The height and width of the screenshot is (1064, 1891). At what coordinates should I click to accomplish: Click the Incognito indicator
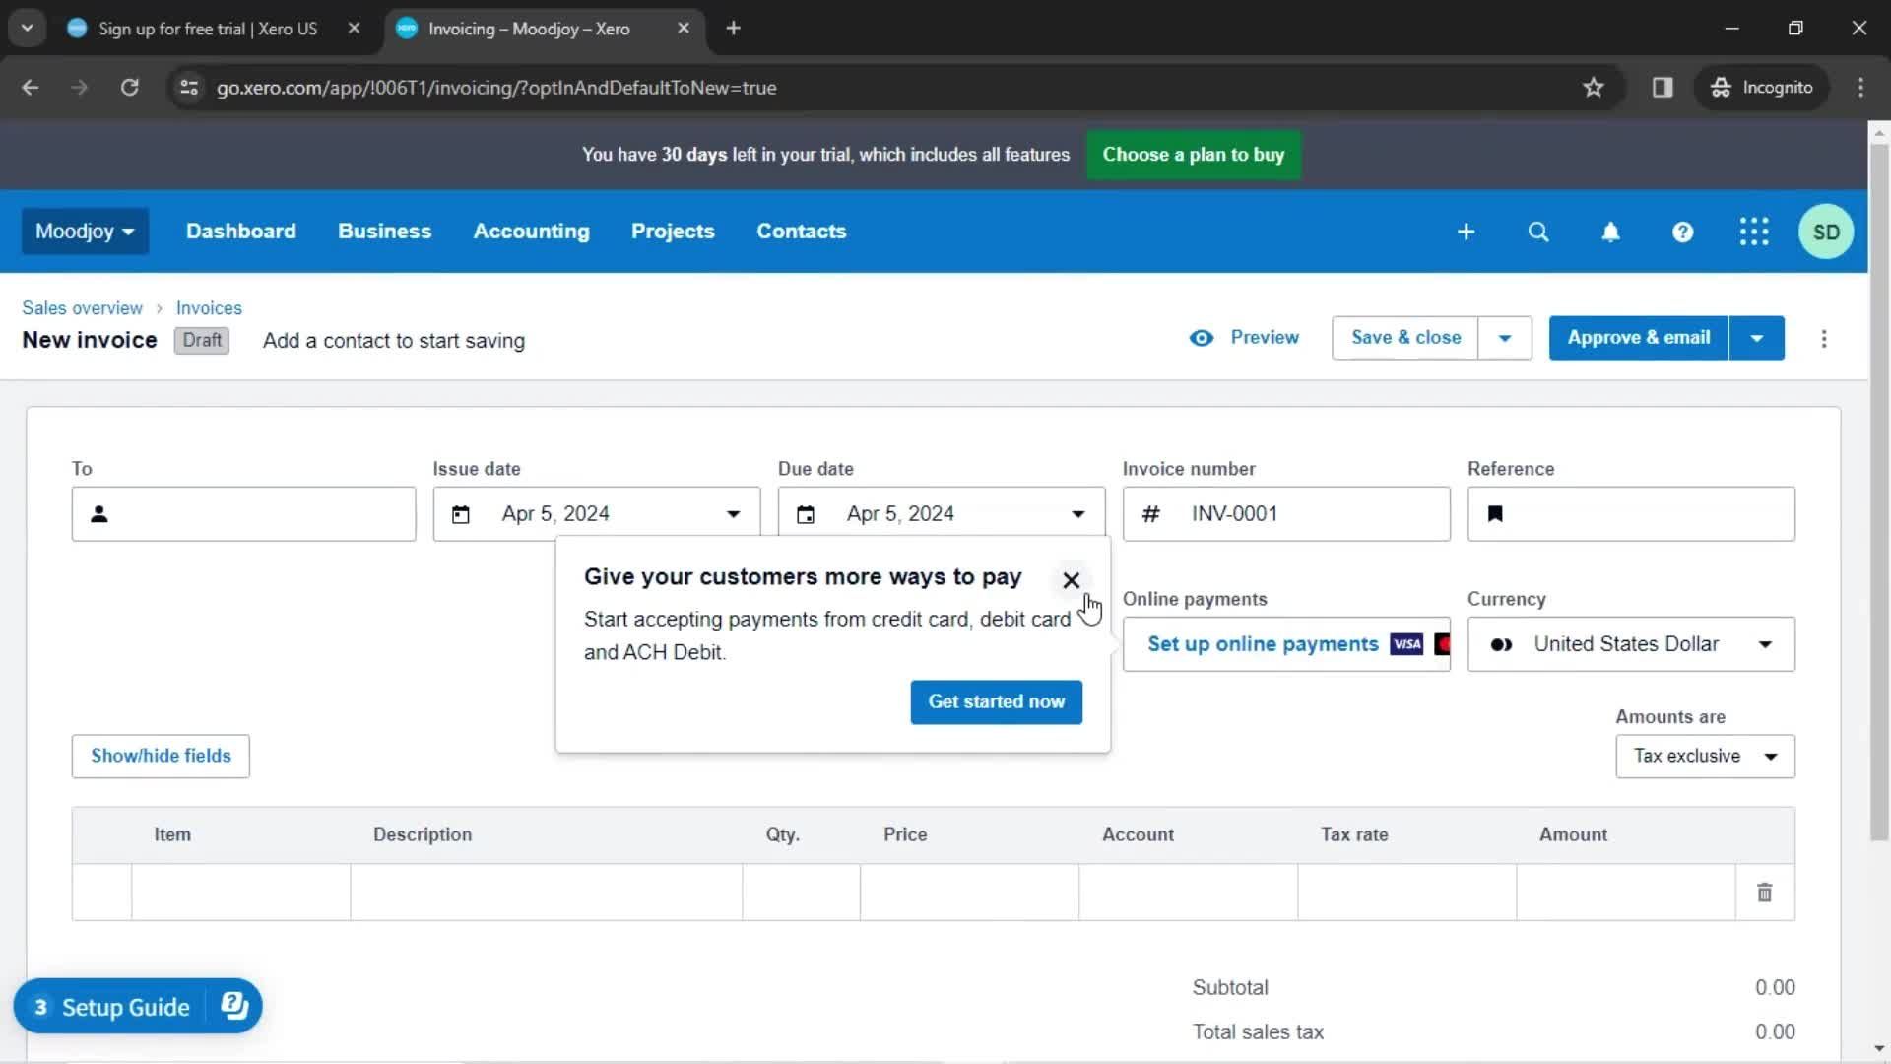click(1762, 88)
